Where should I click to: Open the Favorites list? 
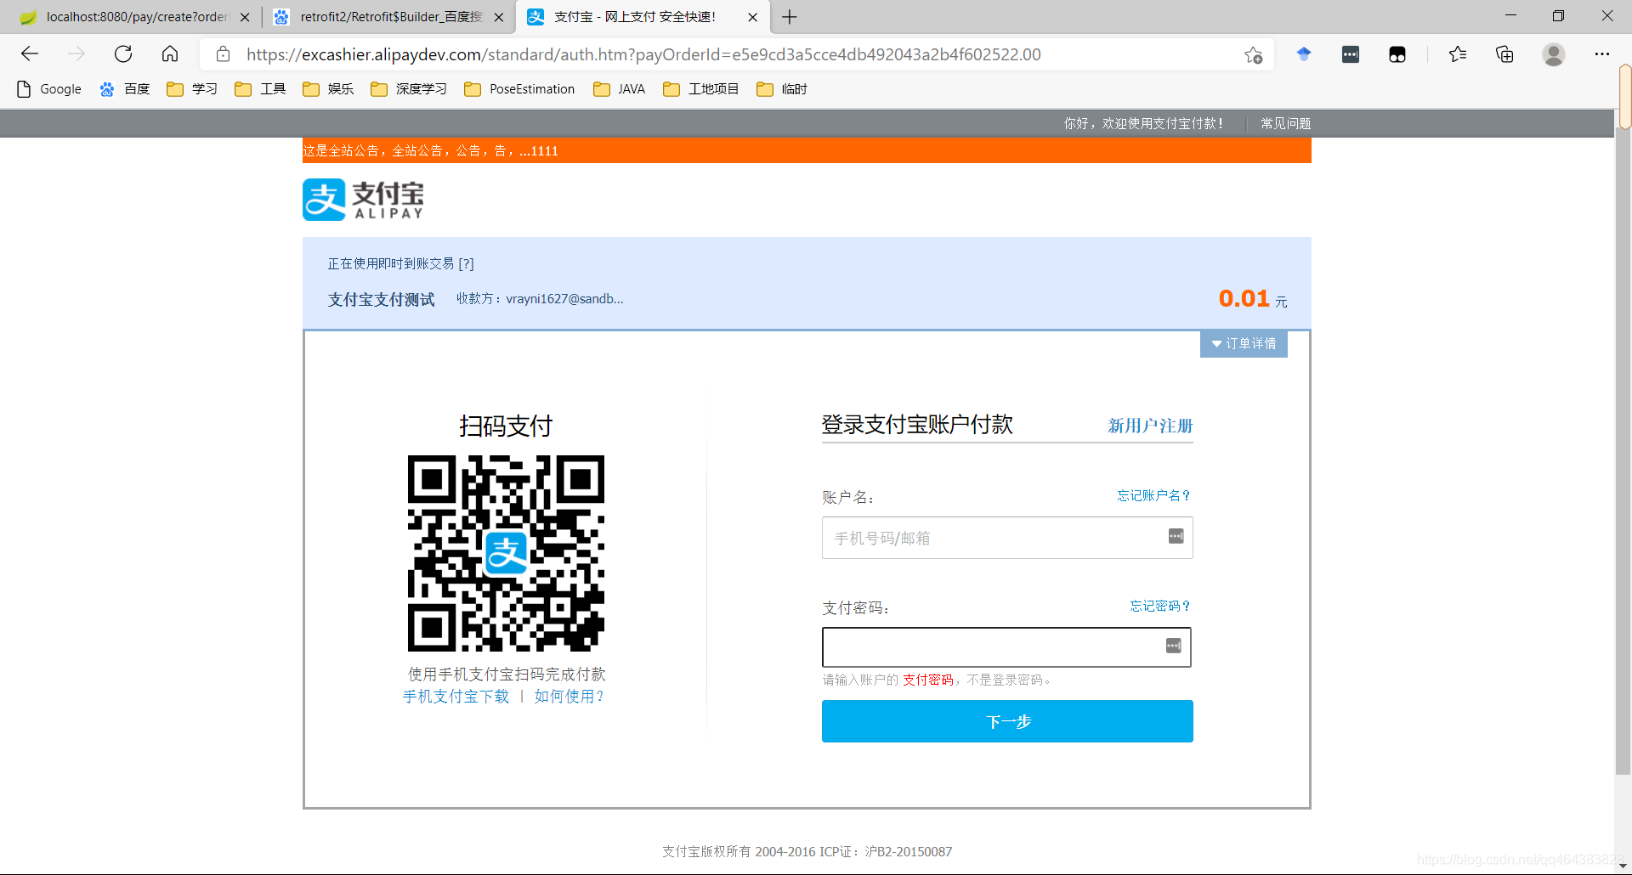coord(1458,54)
